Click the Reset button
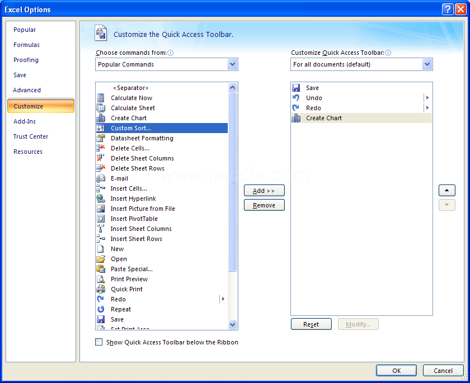The height and width of the screenshot is (383, 470). (x=311, y=324)
